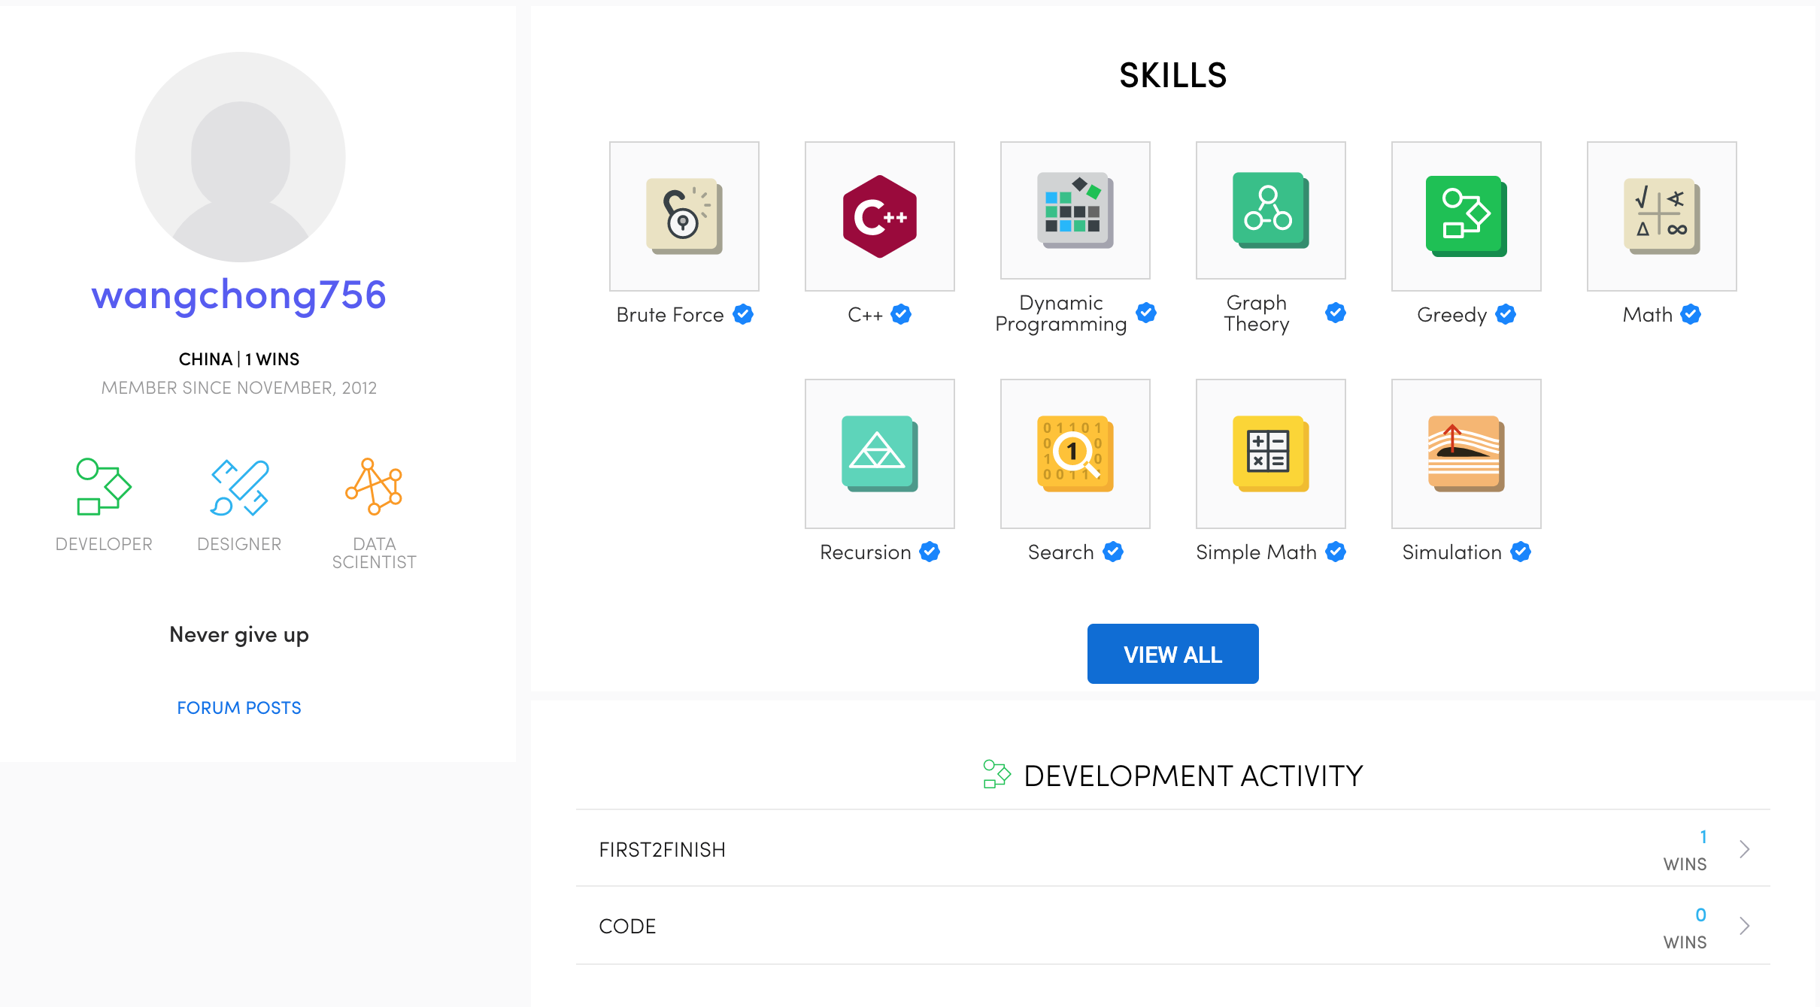Select the Recursion skill icon
The height and width of the screenshot is (1007, 1820).
coord(880,454)
